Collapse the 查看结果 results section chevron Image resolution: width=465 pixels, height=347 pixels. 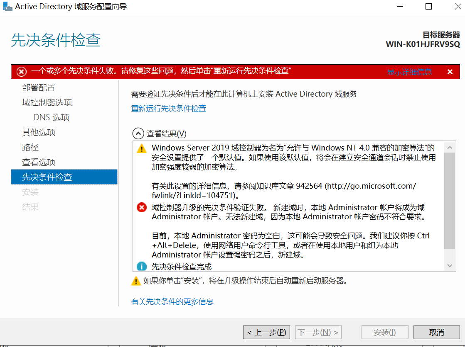[138, 134]
